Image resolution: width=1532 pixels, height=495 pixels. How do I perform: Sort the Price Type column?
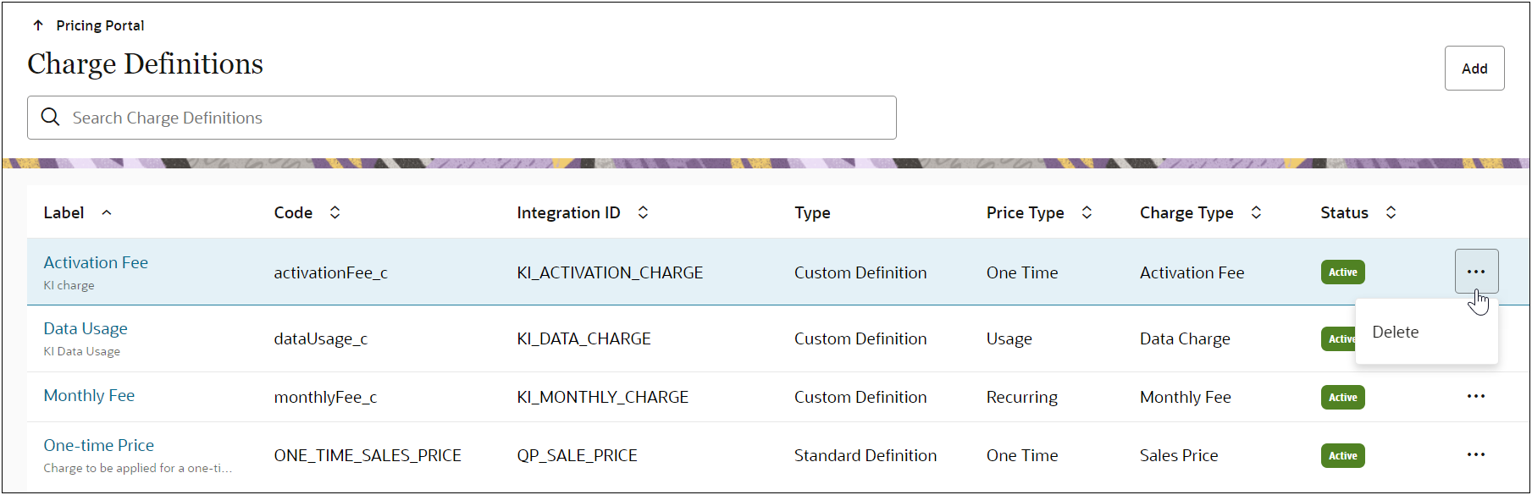[1087, 212]
